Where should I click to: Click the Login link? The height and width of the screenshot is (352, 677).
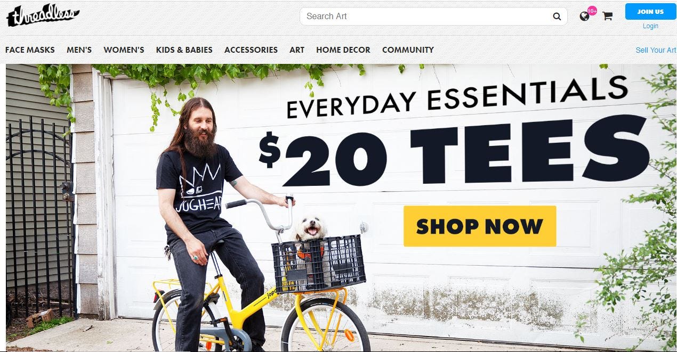tap(650, 26)
